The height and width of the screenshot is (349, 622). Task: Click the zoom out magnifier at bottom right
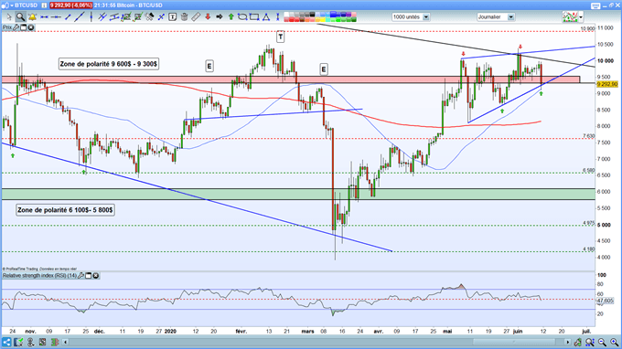tap(602, 342)
